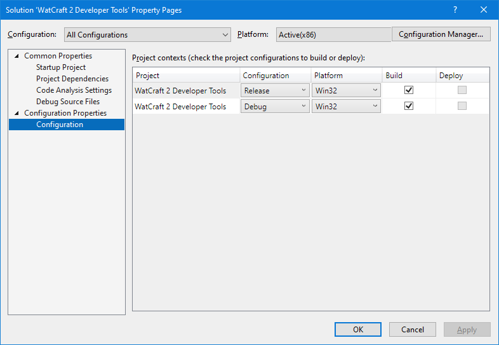The height and width of the screenshot is (345, 499).
Task: Click the Help question mark button
Action: pos(455,10)
